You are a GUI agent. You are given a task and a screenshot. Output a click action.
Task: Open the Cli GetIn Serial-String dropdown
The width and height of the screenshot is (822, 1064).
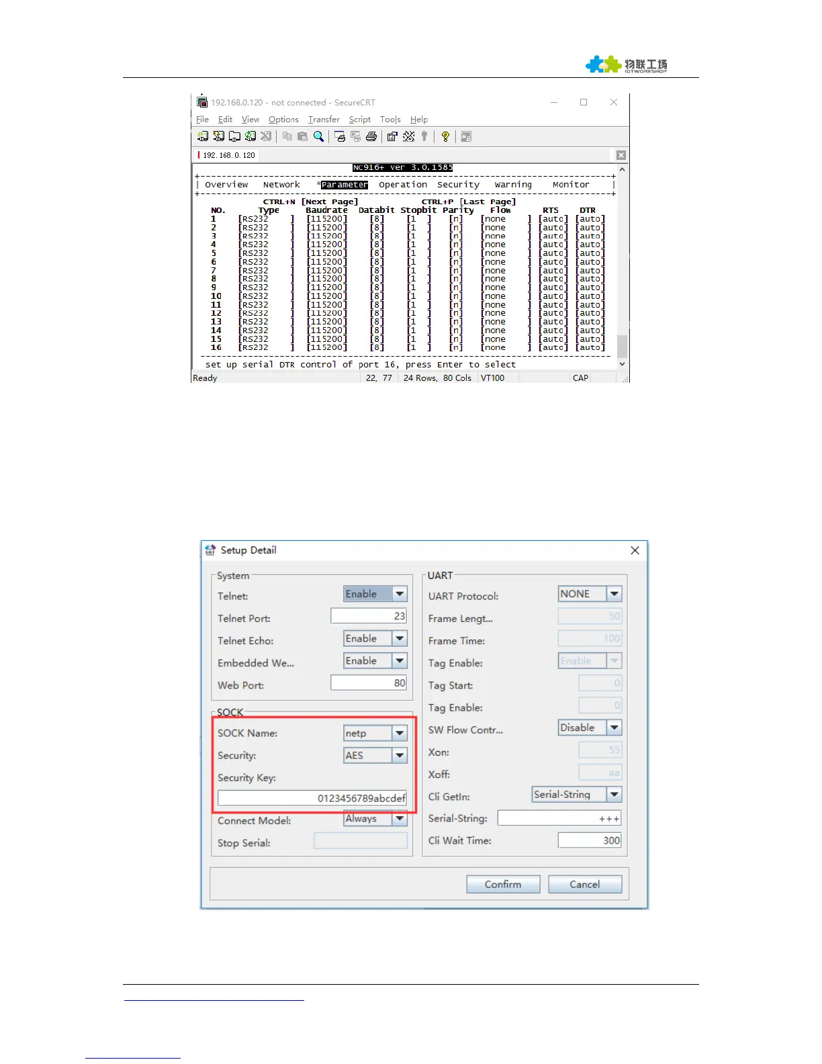click(x=614, y=795)
